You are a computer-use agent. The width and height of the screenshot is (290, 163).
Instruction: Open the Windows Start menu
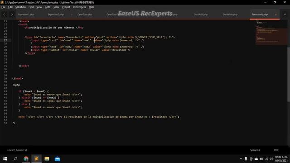(x=5, y=159)
